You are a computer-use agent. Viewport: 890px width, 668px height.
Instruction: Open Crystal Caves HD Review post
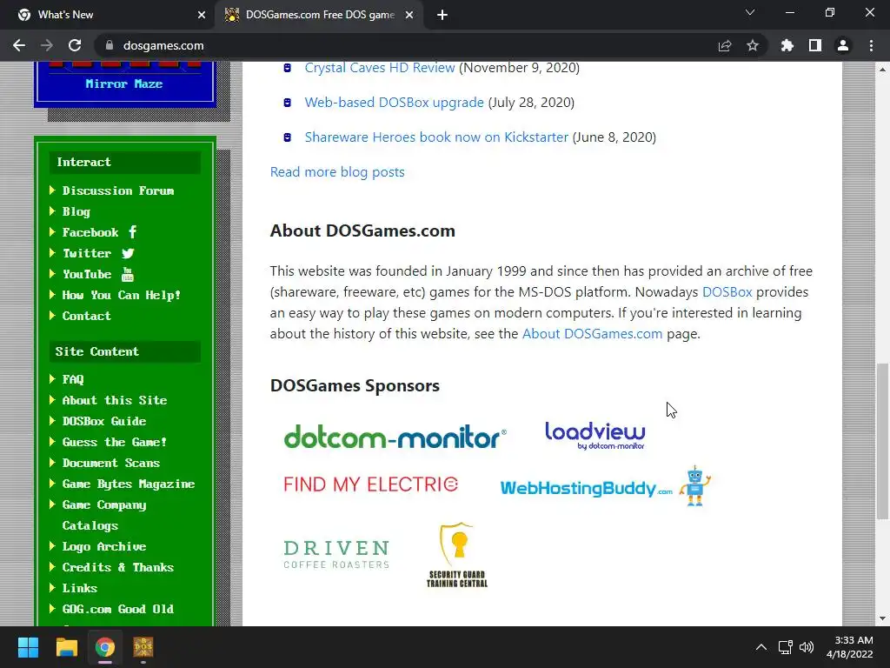[x=380, y=68]
